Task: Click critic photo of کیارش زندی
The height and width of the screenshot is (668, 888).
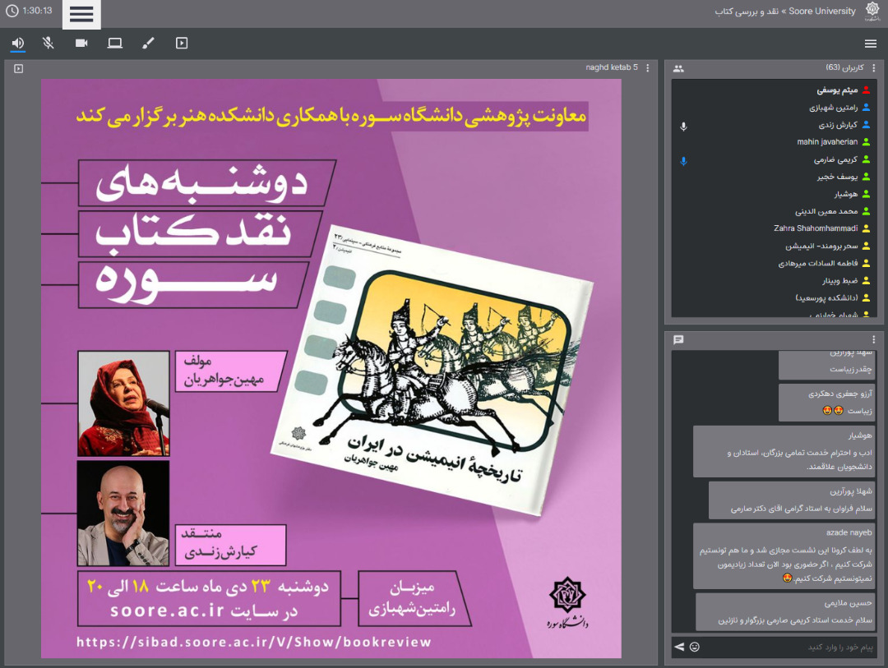Action: pyautogui.click(x=123, y=514)
